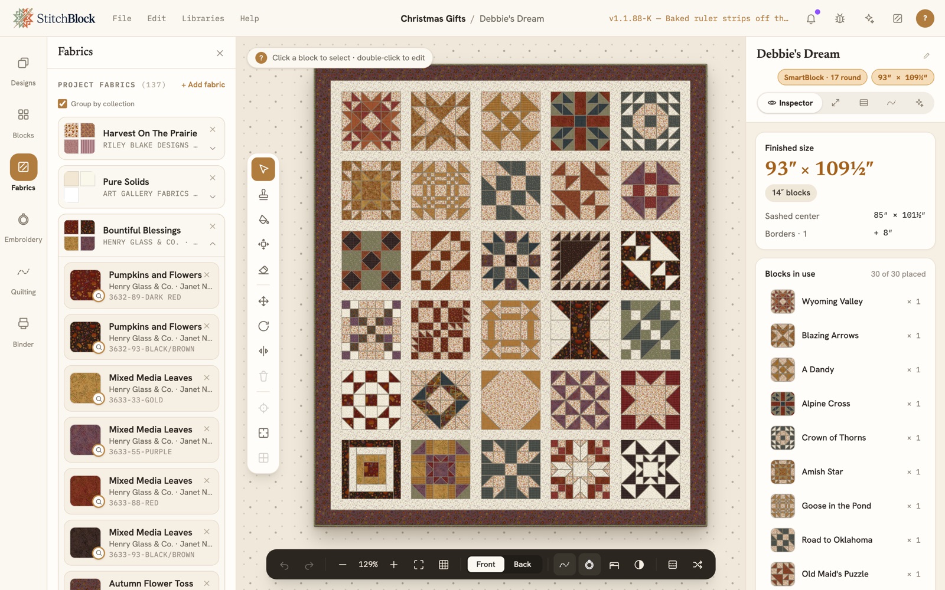Remove Mixed Media Leaves 3633-33-GOLD fabric
945x590 pixels.
tap(207, 378)
